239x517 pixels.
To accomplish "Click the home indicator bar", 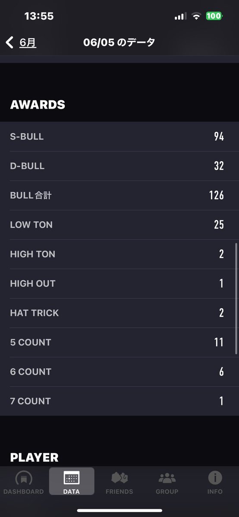I will [x=119, y=511].
